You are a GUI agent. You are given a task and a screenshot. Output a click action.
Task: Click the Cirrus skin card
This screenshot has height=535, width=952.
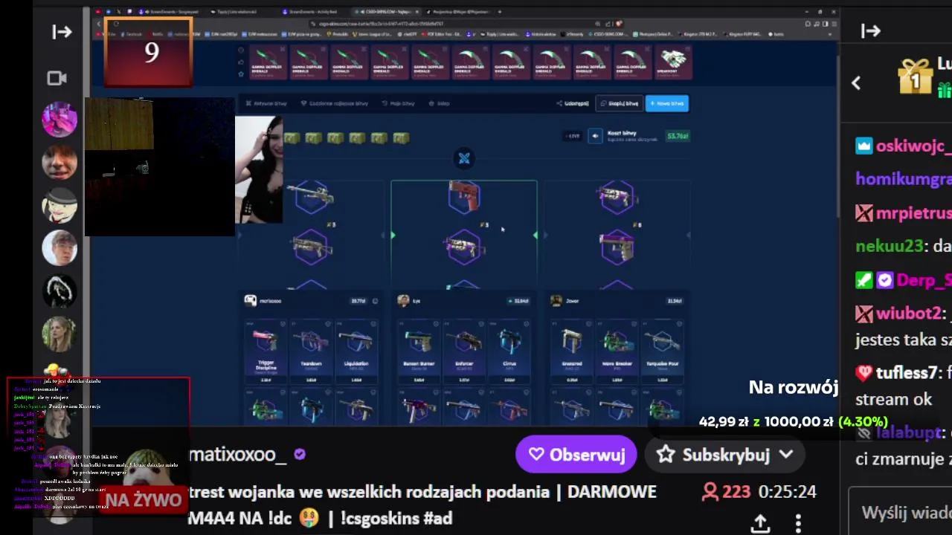pyautogui.click(x=509, y=351)
